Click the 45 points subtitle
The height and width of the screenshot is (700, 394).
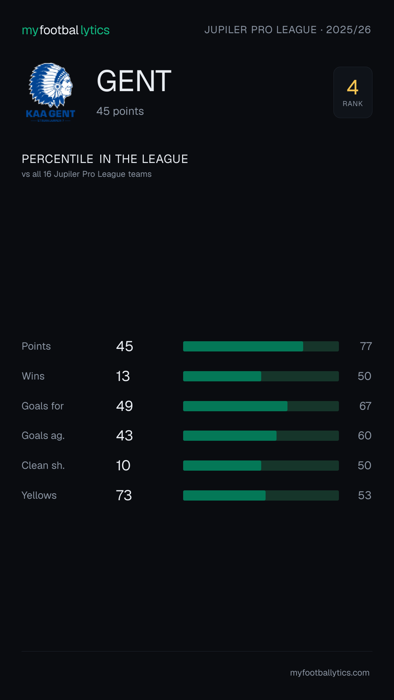[120, 111]
